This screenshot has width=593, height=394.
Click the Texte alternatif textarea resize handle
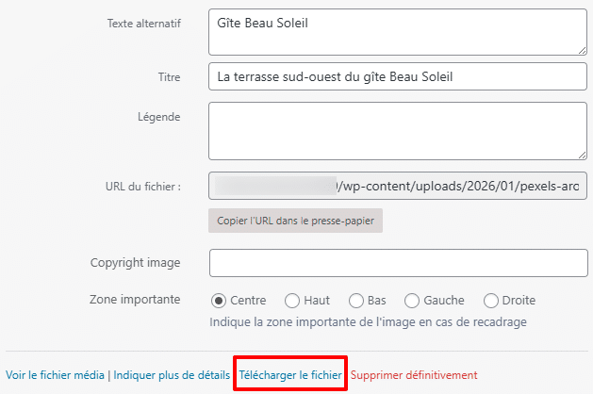click(x=582, y=50)
